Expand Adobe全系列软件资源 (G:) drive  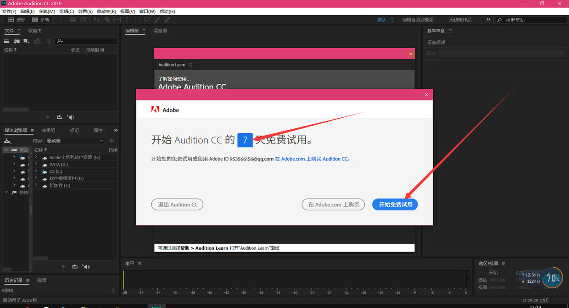(x=36, y=157)
